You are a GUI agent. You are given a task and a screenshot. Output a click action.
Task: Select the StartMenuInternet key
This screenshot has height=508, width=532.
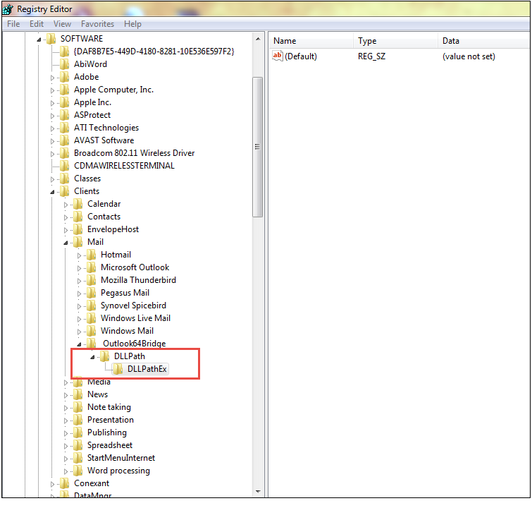coord(121,458)
